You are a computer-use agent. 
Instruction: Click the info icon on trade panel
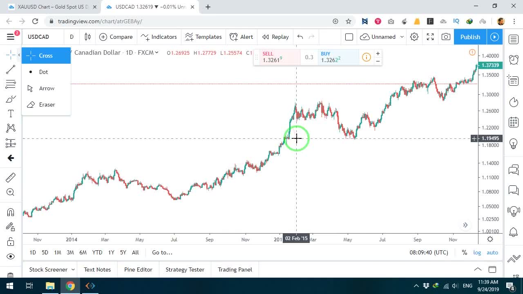(367, 57)
